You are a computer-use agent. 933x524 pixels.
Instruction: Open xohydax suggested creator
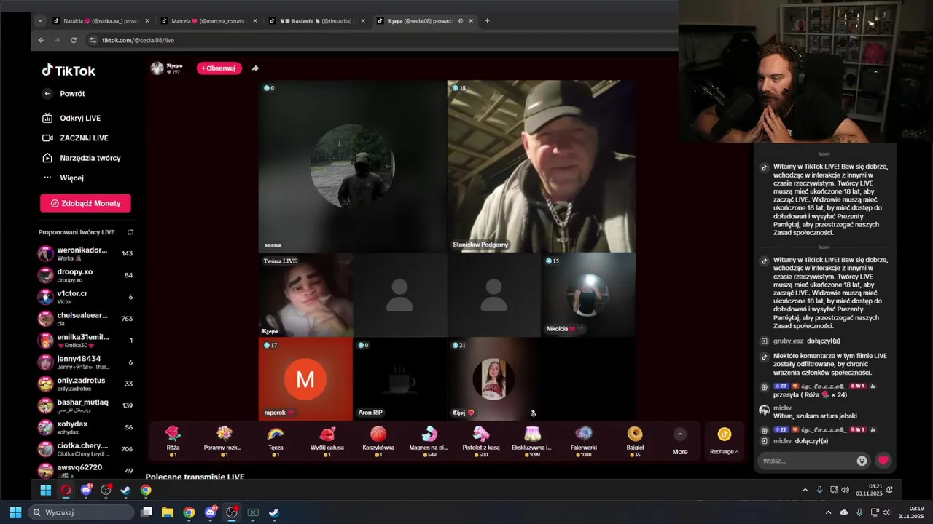pos(86,427)
